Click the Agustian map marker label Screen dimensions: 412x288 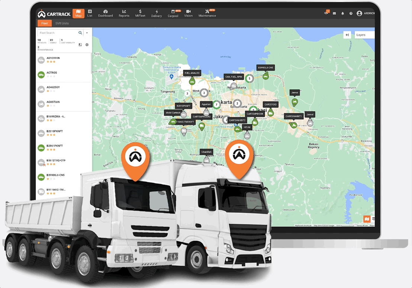click(x=206, y=104)
